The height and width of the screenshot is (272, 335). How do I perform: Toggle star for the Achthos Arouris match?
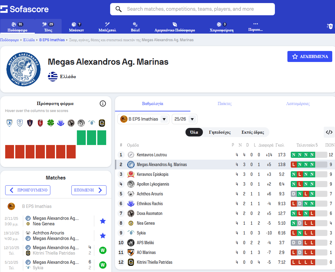click(103, 236)
